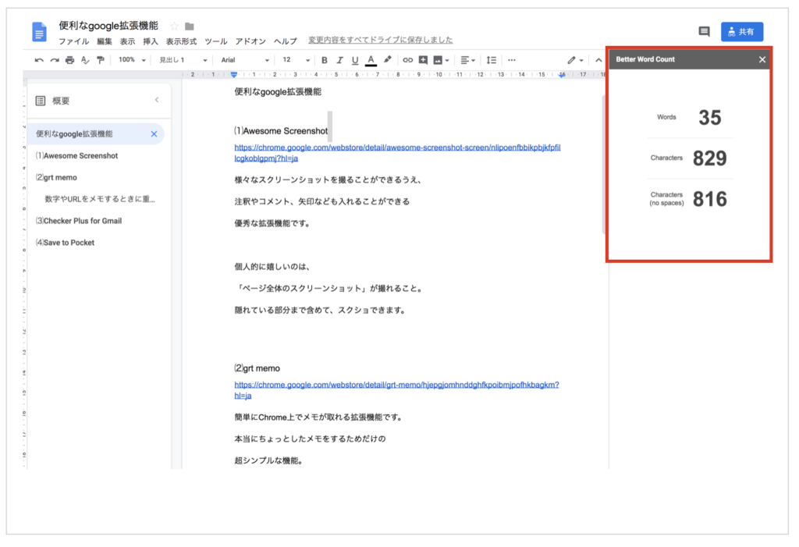The width and height of the screenshot is (799, 547).
Task: Jump to (1)Awesome Screenshot in the outline
Action: click(x=76, y=156)
